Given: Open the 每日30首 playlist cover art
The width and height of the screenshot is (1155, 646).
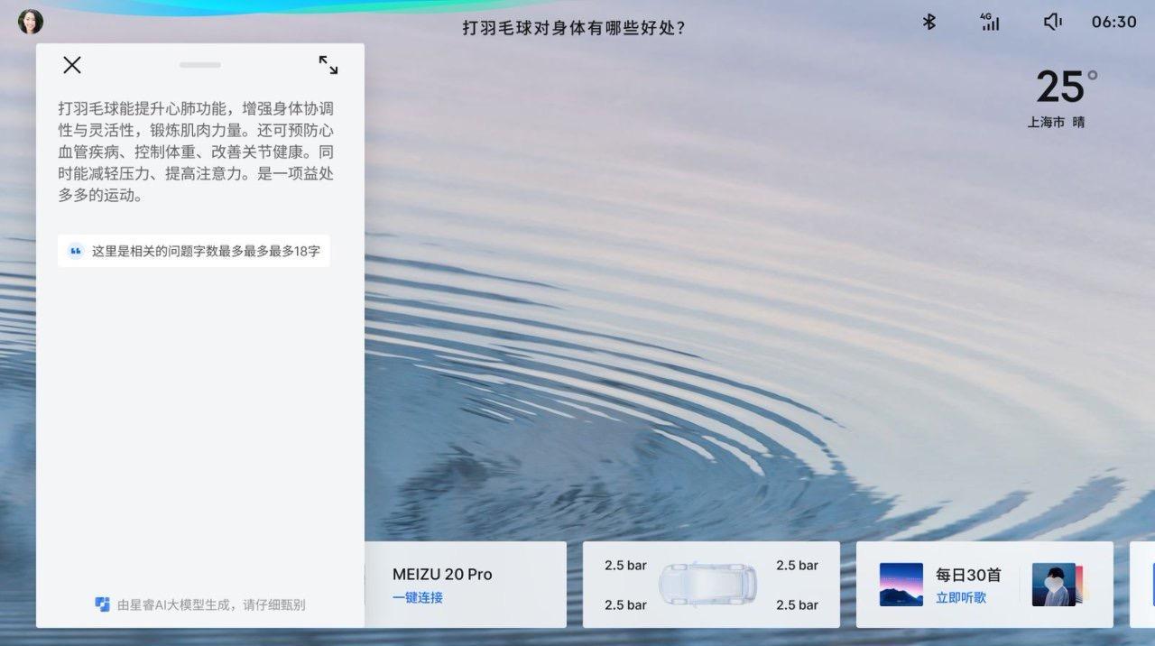Looking at the screenshot, I should coord(901,585).
